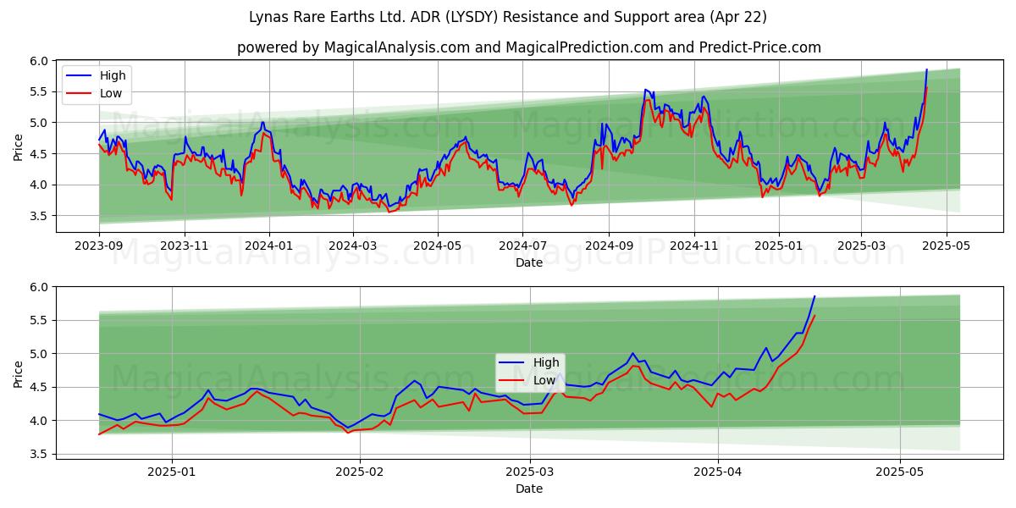Click the '2025-04' tick label on bottom chart
Image resolution: width=1016 pixels, height=508 pixels.
(718, 472)
